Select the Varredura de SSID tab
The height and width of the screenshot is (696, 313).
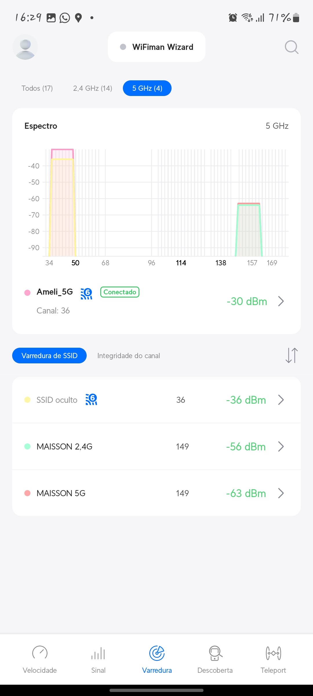49,356
